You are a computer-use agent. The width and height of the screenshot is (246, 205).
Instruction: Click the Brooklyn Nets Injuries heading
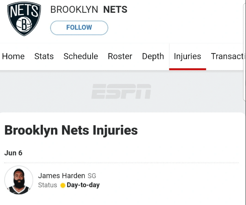point(71,130)
